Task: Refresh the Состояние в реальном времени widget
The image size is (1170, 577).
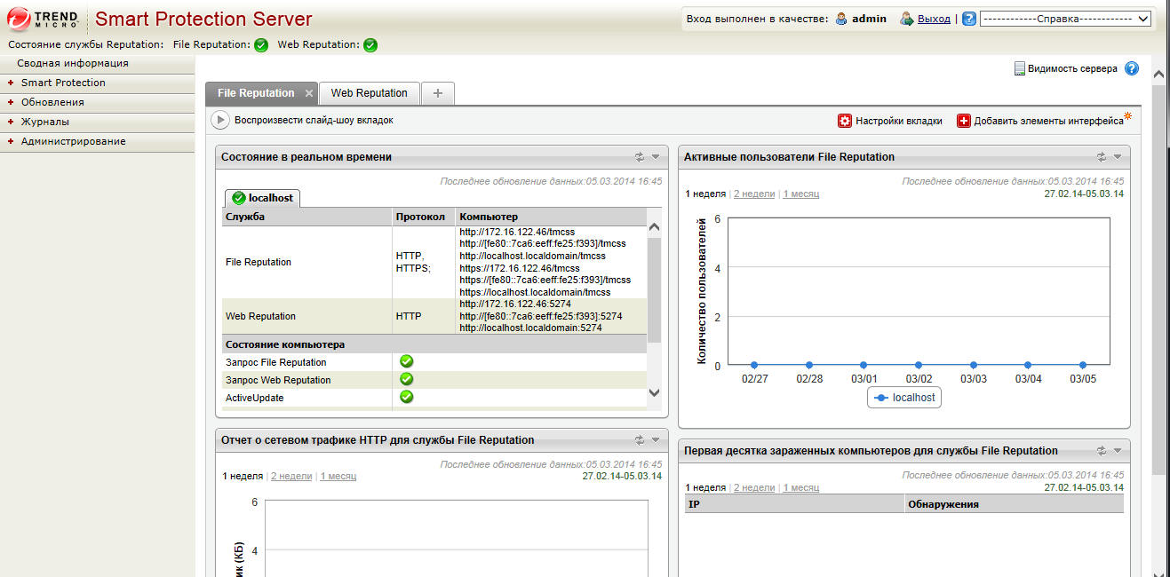Action: [639, 157]
